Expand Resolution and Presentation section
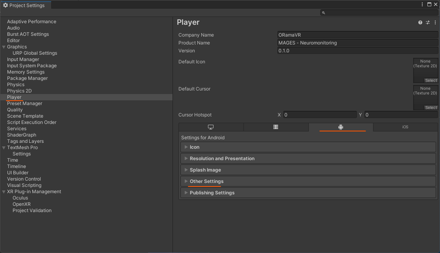Image resolution: width=440 pixels, height=253 pixels. pyautogui.click(x=308, y=159)
